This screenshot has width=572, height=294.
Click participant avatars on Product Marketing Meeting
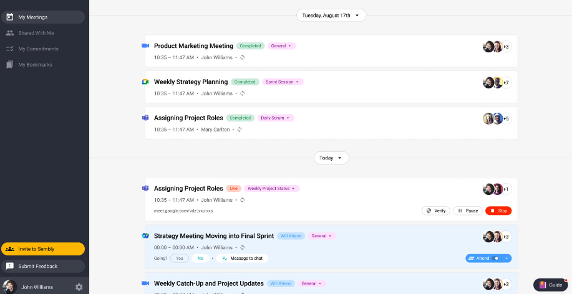tap(497, 47)
